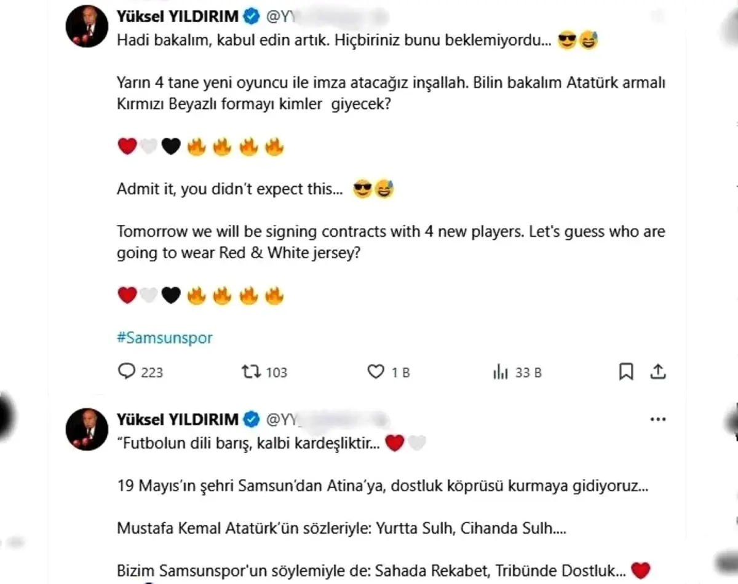Open the author name Yüksel YILDIRIM on the second tweet
The width and height of the screenshot is (738, 584).
177,420
